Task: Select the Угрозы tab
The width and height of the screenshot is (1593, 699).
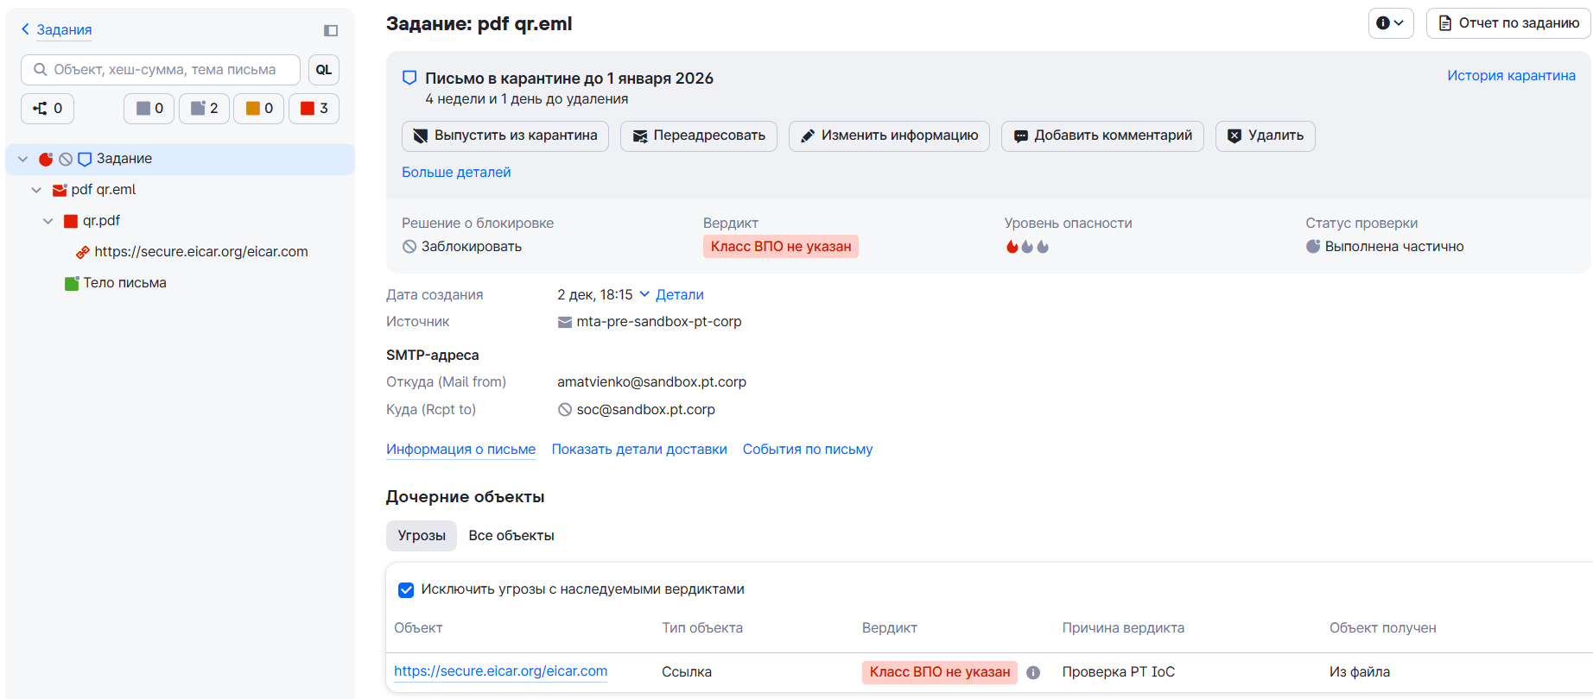Action: [422, 536]
